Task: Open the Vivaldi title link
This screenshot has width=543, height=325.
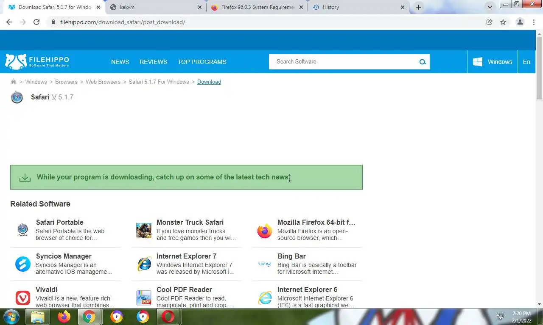Action: pos(46,289)
